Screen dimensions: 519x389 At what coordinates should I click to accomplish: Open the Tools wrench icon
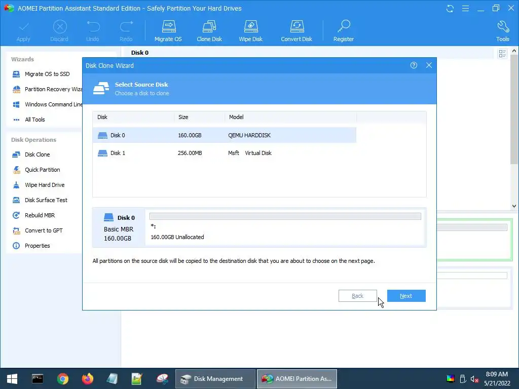pyautogui.click(x=502, y=31)
